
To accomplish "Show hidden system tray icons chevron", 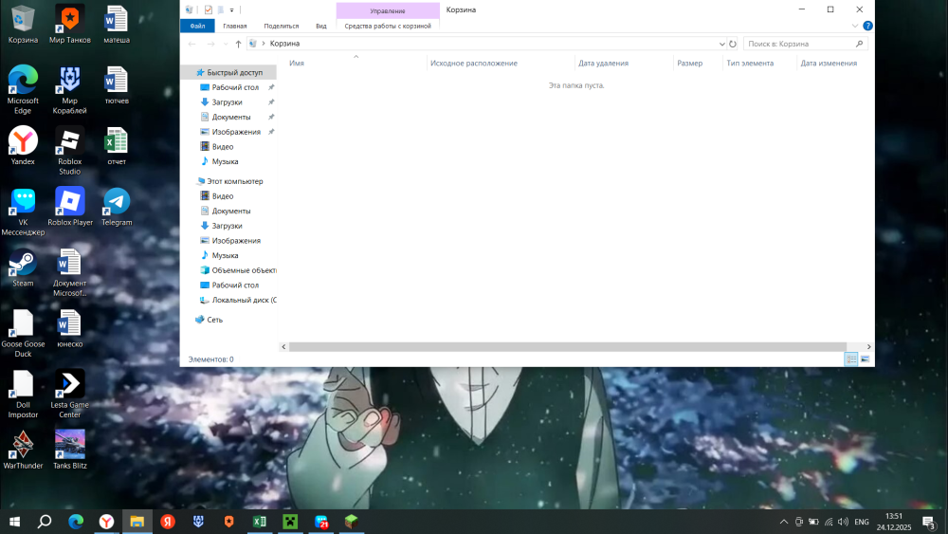I will pos(784,522).
